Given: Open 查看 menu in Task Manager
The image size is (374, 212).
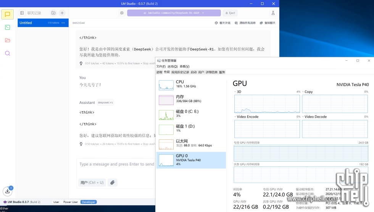Looking at the screenshot, I should [x=184, y=66].
